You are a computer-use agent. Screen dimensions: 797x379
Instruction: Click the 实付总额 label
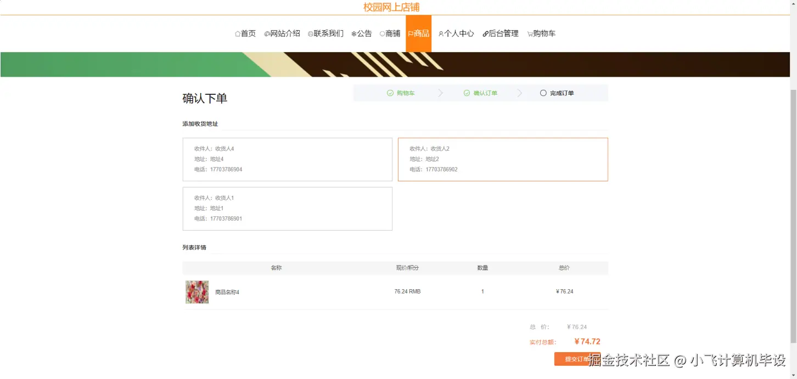coord(543,342)
